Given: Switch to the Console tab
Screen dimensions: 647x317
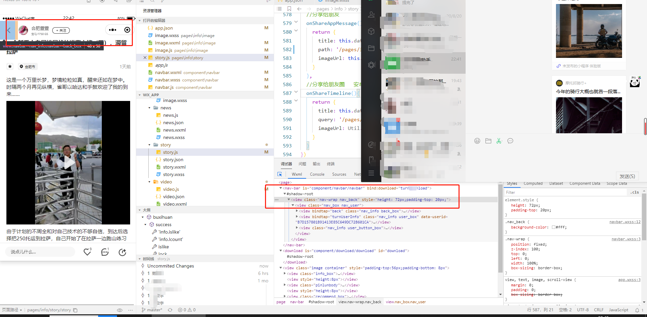Looking at the screenshot, I should click(317, 174).
